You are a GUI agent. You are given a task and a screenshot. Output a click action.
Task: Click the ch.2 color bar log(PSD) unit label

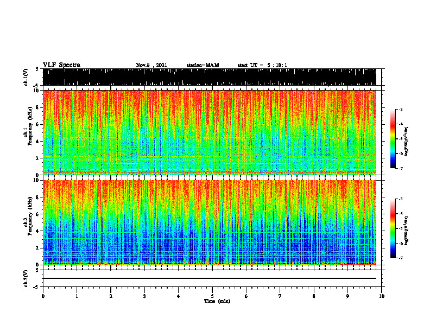click(407, 231)
